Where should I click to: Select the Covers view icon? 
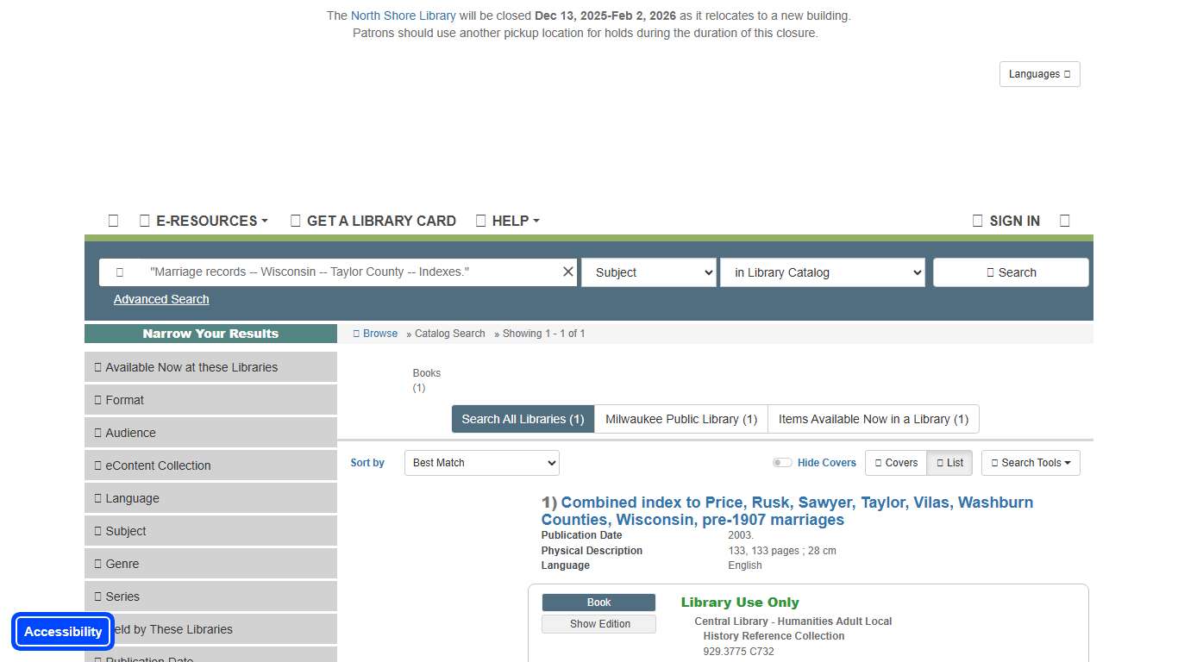pos(895,463)
